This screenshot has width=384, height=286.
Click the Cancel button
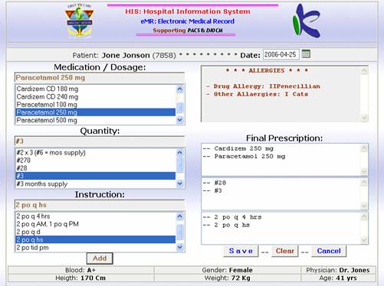coord(329,251)
